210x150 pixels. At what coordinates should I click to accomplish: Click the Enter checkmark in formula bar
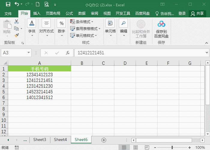[57, 53]
